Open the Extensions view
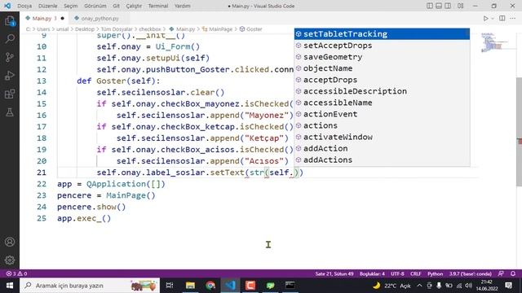Image resolution: width=522 pixels, height=293 pixels. (x=10, y=94)
